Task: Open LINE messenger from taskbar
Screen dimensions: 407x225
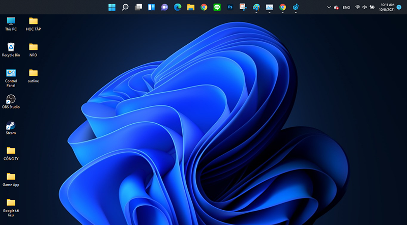Action: coord(217,7)
